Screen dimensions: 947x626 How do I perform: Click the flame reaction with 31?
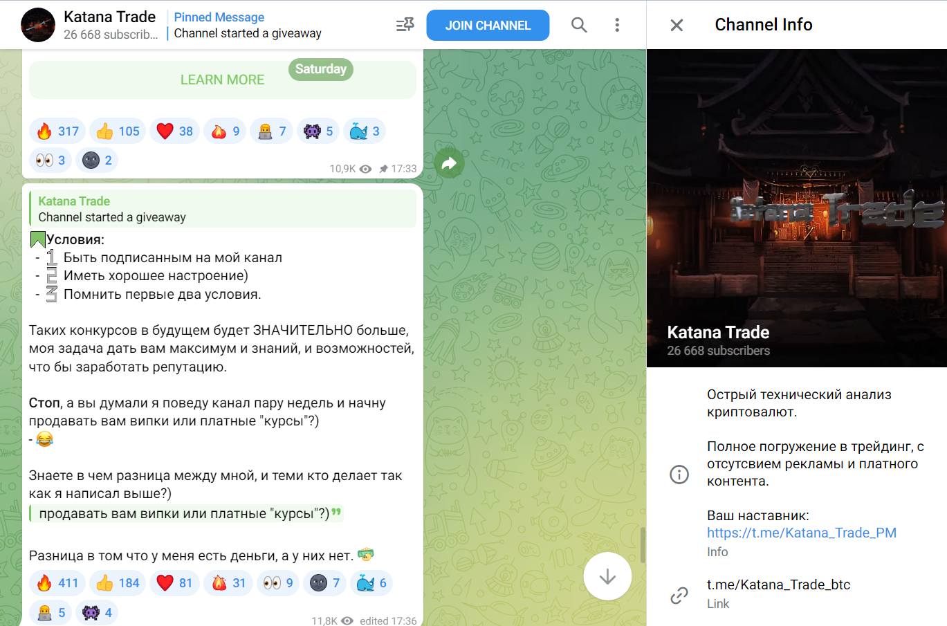pyautogui.click(x=228, y=583)
